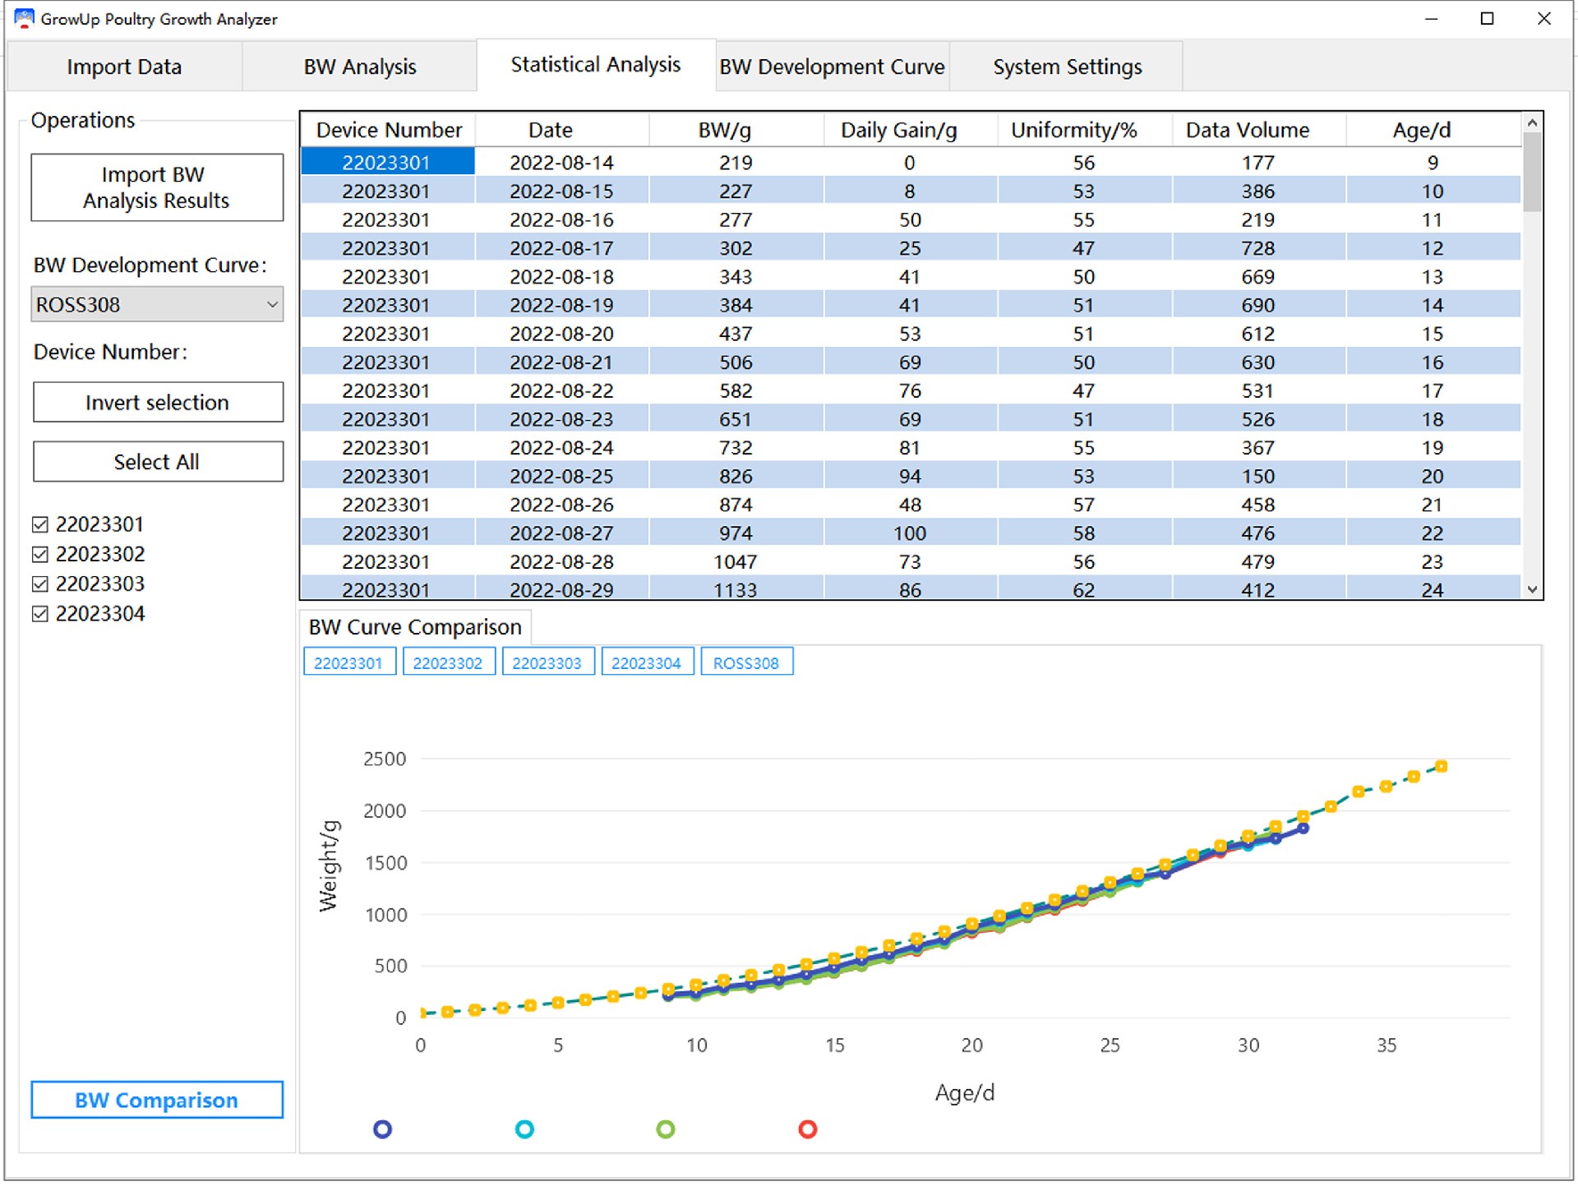Click the BW Comparison button
This screenshot has height=1186, width=1578.
[x=157, y=1100]
